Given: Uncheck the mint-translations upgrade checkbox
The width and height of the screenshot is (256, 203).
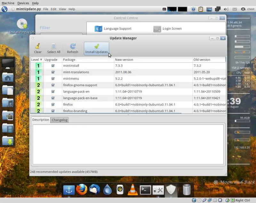Looking at the screenshot, I should (53, 72).
